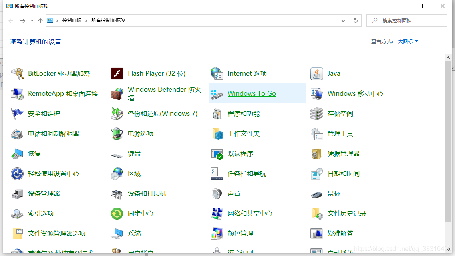Open 设备和打印机 printer icon

[117, 194]
